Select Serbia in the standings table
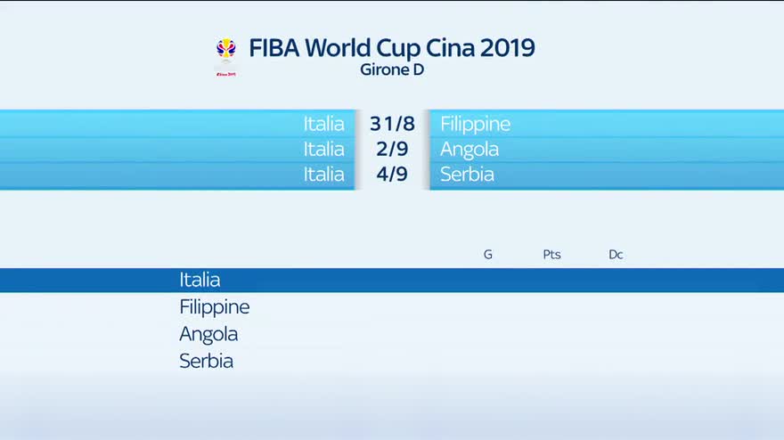The height and width of the screenshot is (440, 784). 206,361
